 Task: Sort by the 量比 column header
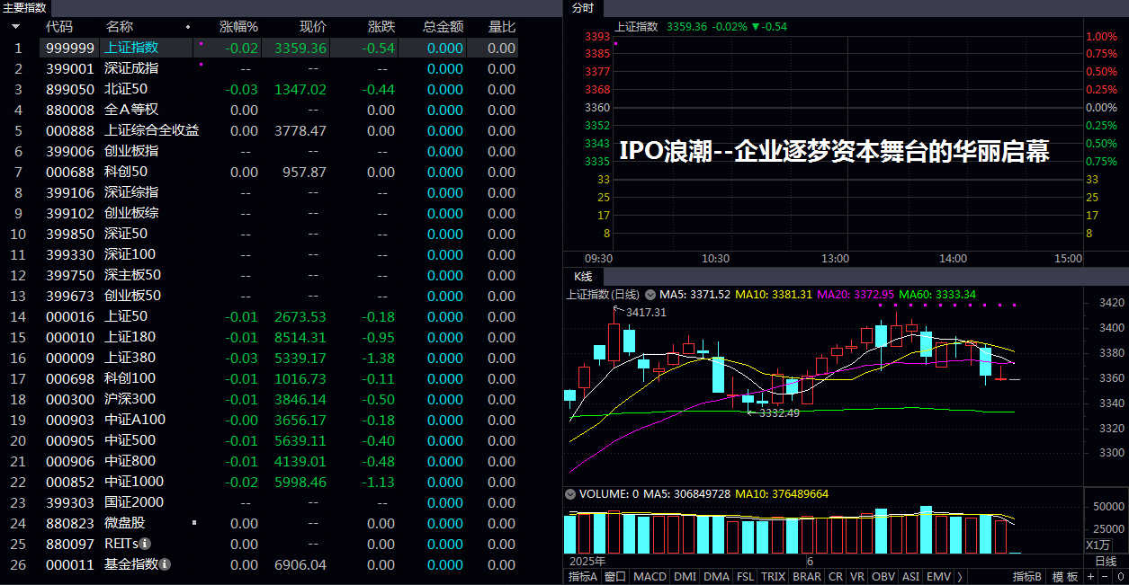502,27
